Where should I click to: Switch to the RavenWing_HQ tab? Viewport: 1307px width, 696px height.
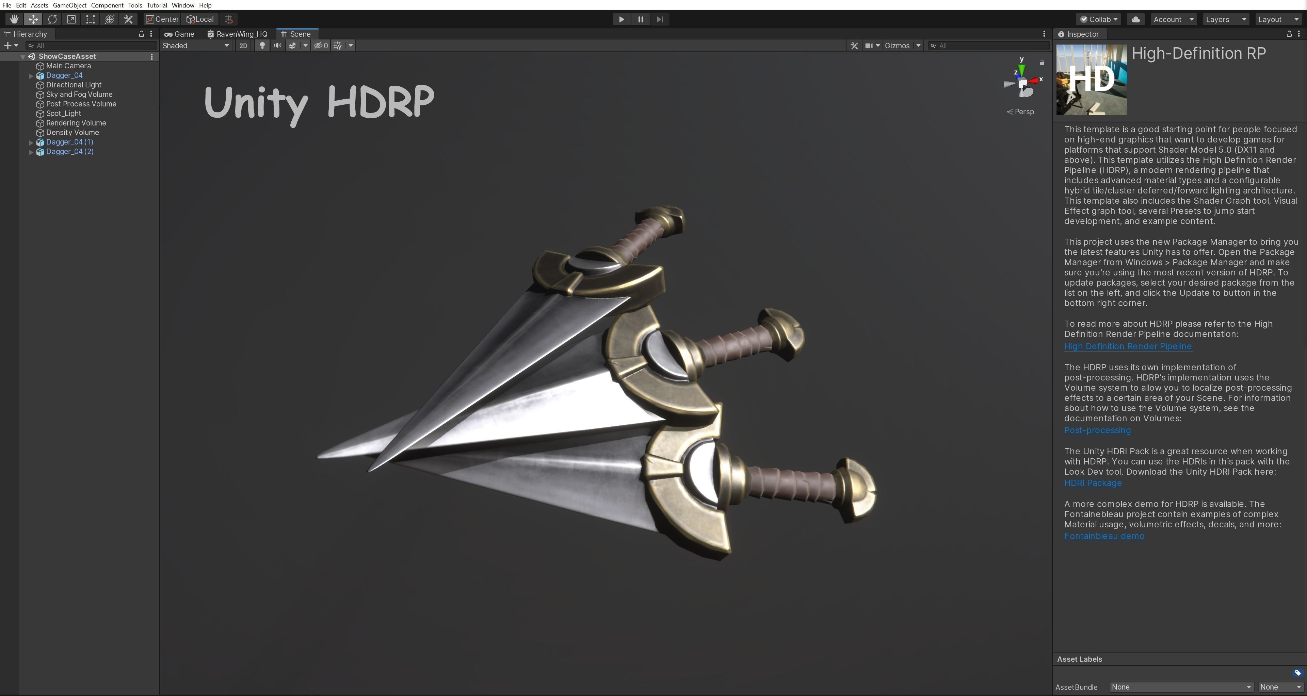tap(237, 34)
